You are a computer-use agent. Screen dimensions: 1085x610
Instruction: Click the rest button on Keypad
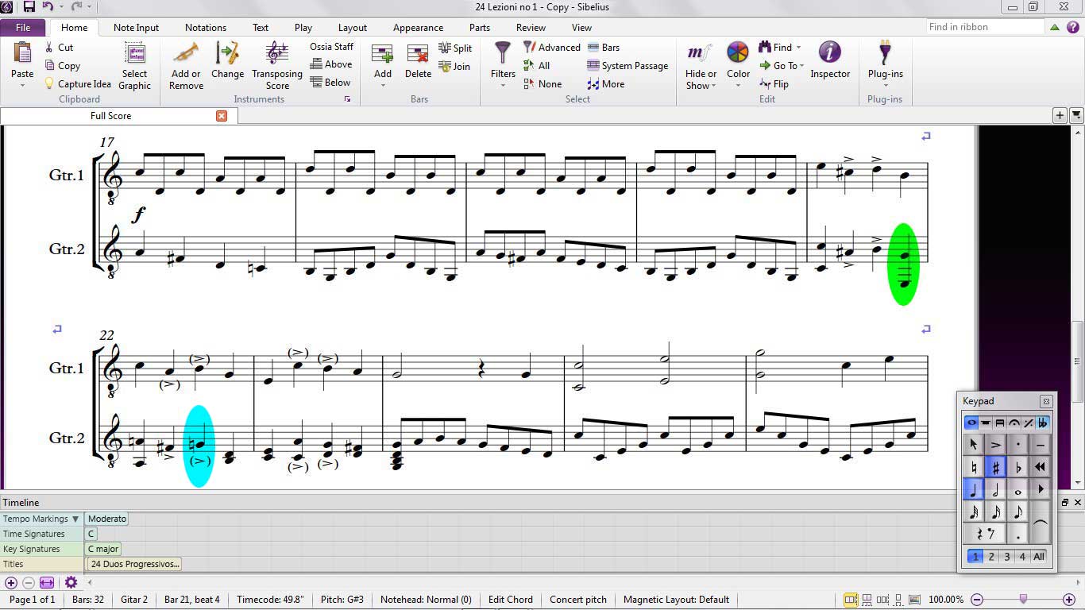(984, 534)
